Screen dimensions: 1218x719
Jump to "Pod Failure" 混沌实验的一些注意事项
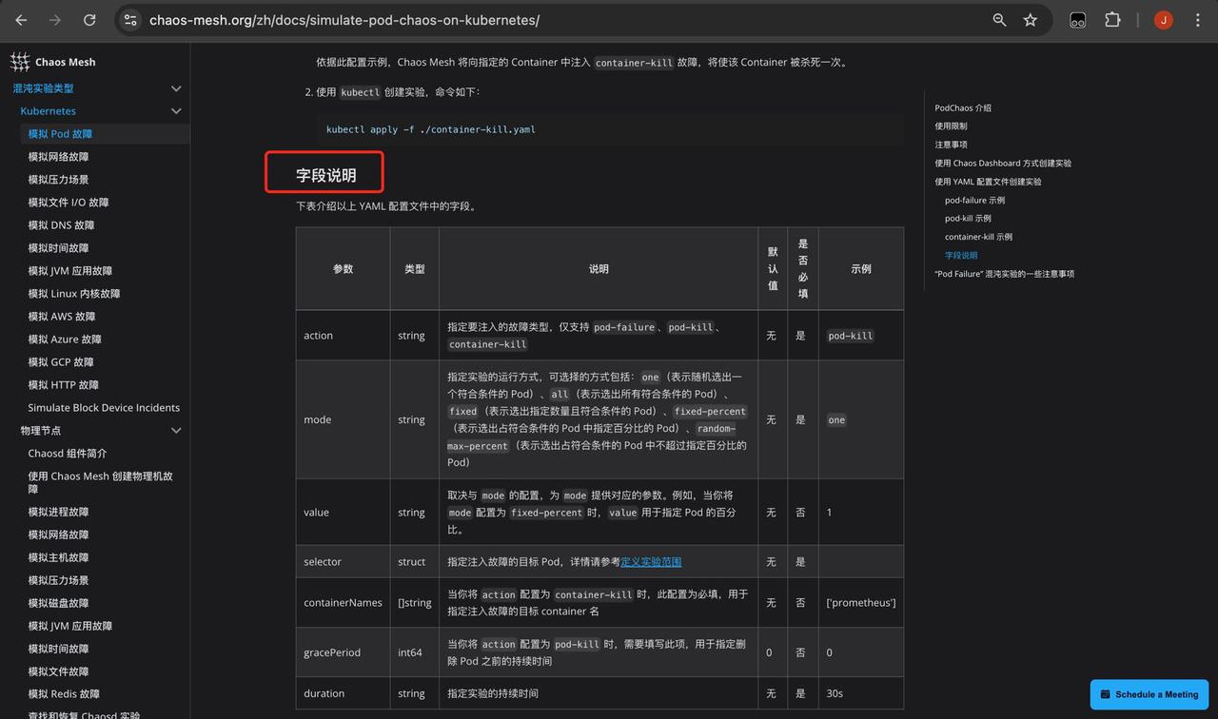[x=1004, y=274]
